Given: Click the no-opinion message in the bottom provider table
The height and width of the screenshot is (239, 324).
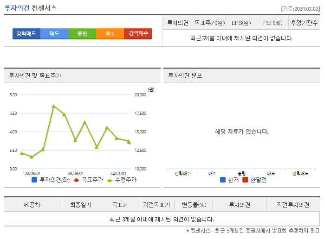Looking at the screenshot, I should pos(162,219).
